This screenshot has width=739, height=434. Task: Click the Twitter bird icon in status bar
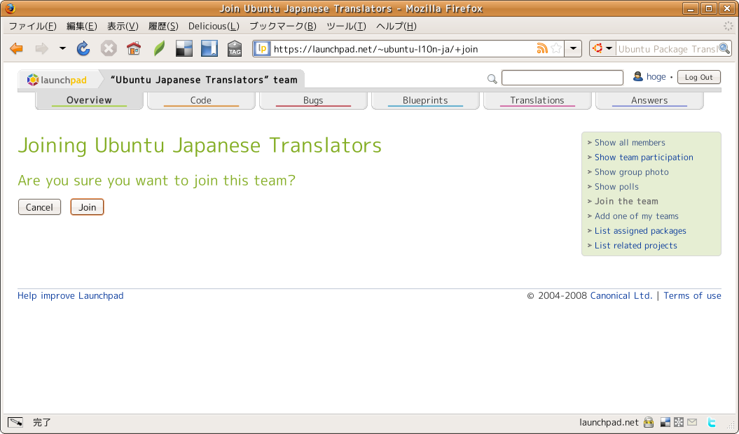coord(712,422)
